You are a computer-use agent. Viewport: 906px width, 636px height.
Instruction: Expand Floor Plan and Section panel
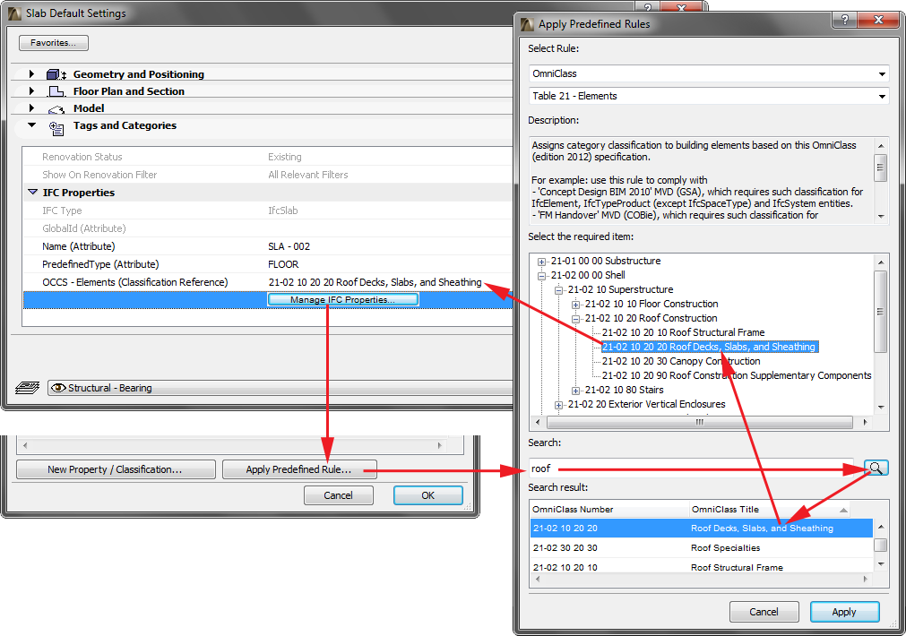point(31,91)
